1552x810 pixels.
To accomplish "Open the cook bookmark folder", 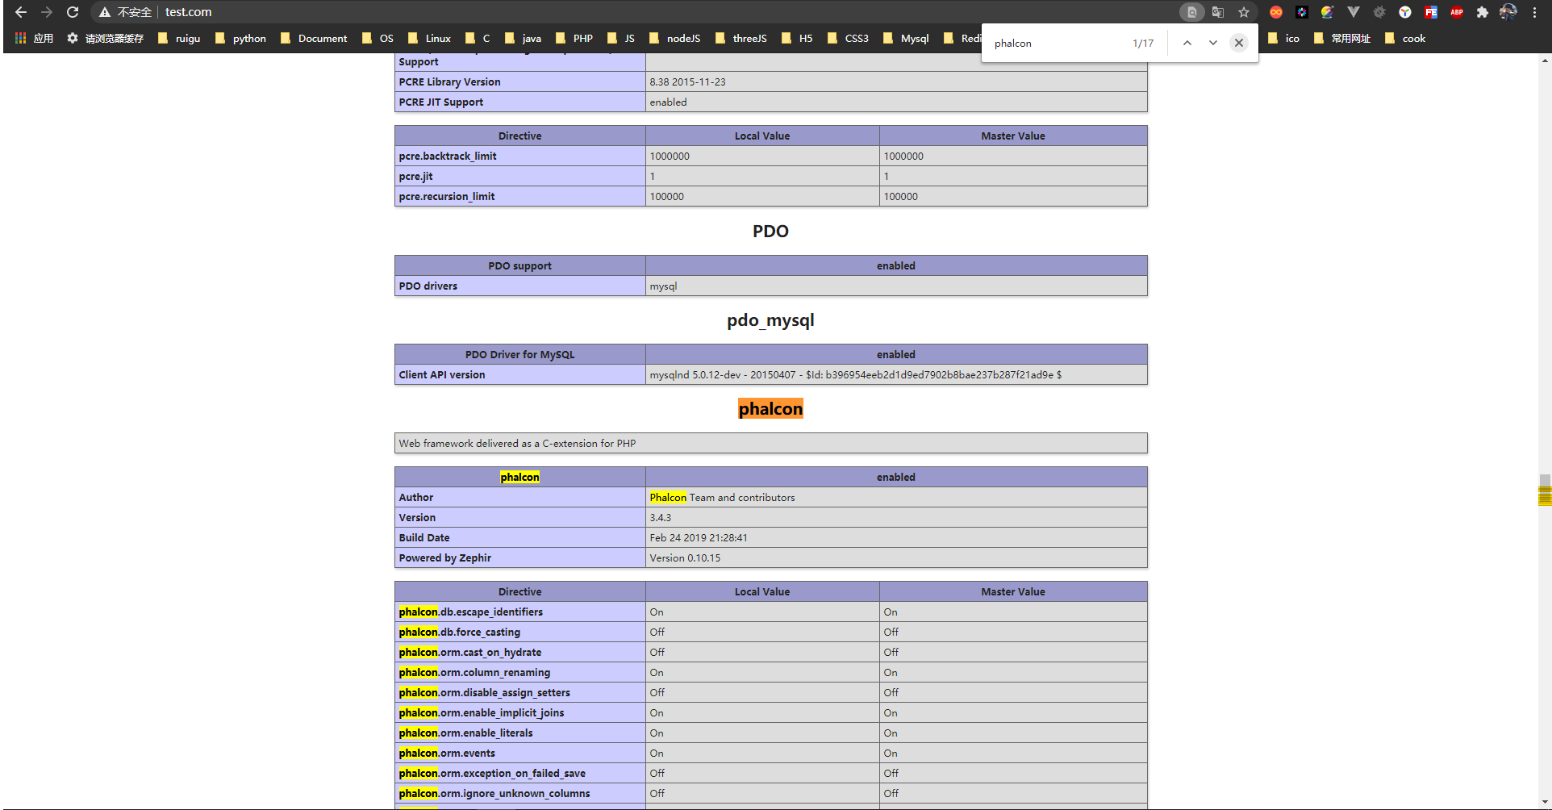I will pyautogui.click(x=1405, y=38).
